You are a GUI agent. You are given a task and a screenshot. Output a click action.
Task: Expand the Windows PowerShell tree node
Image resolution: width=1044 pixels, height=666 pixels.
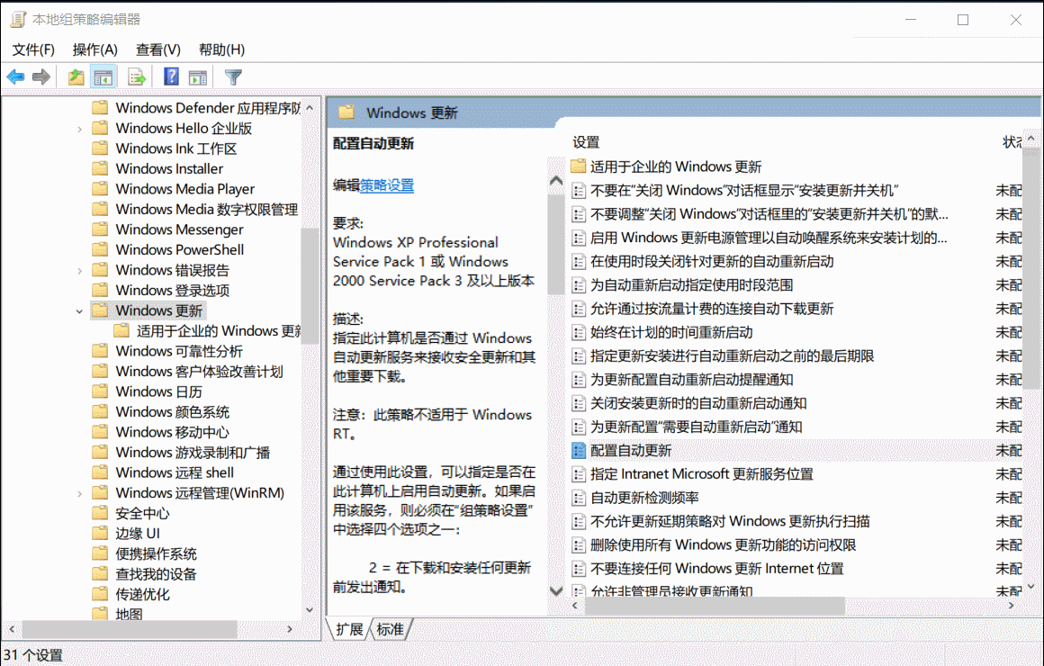79,249
